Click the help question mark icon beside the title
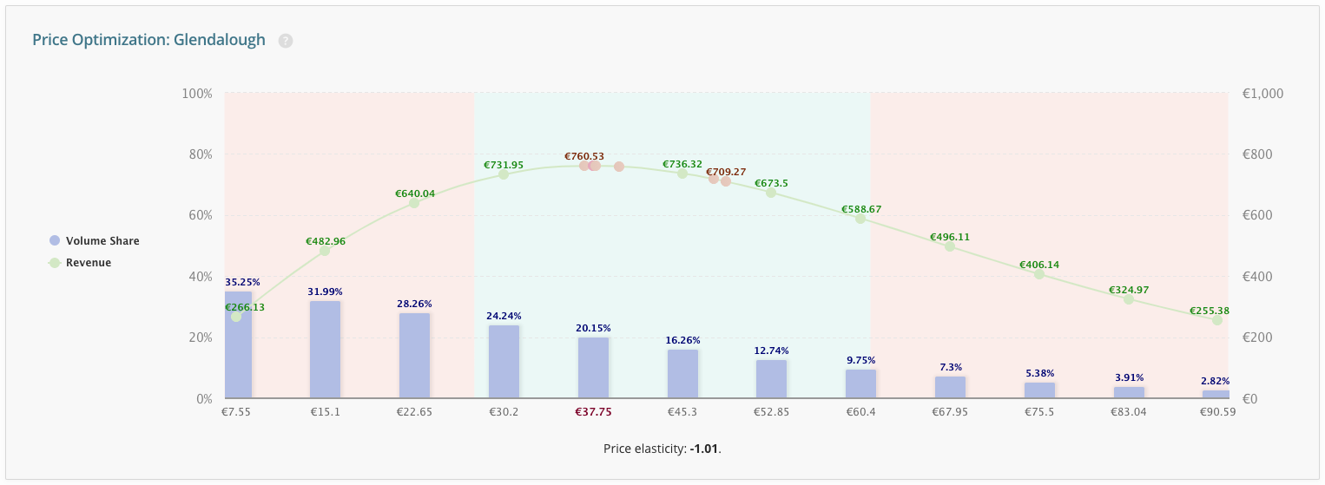 (286, 41)
